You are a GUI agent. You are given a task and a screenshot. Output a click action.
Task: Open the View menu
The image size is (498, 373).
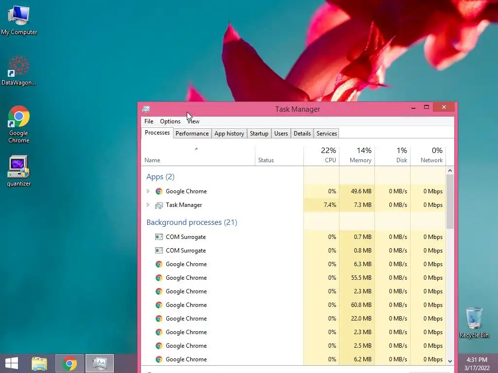pyautogui.click(x=194, y=121)
